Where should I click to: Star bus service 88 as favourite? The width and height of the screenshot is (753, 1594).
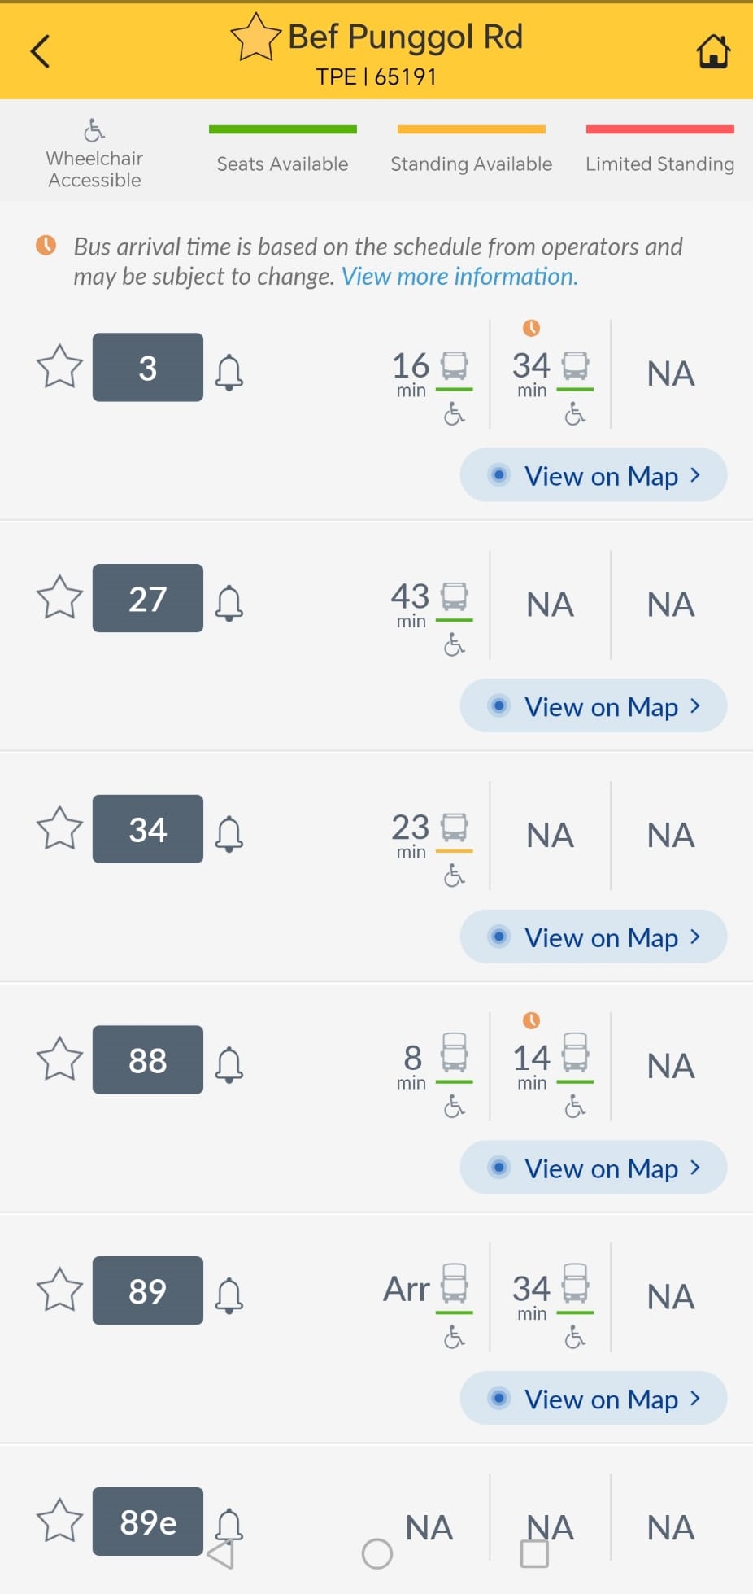[60, 1059]
